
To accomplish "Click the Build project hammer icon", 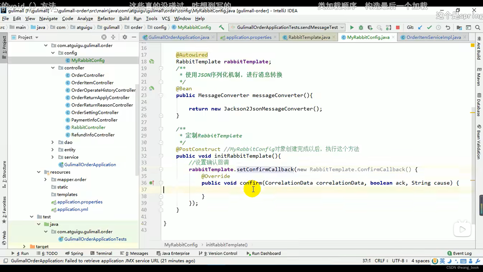I will [x=221, y=27].
